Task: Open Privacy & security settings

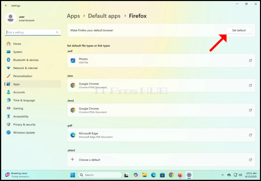Action: [x=33, y=124]
